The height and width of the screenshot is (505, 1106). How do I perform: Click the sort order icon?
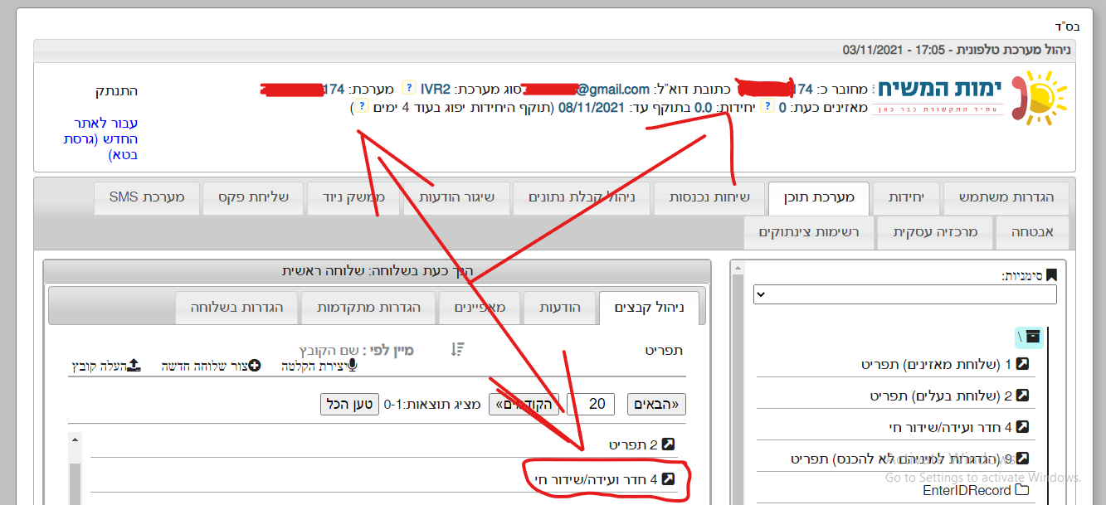tap(457, 350)
